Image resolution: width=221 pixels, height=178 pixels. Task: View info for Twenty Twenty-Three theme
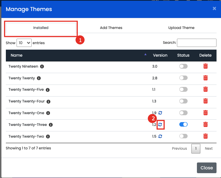point(51,125)
